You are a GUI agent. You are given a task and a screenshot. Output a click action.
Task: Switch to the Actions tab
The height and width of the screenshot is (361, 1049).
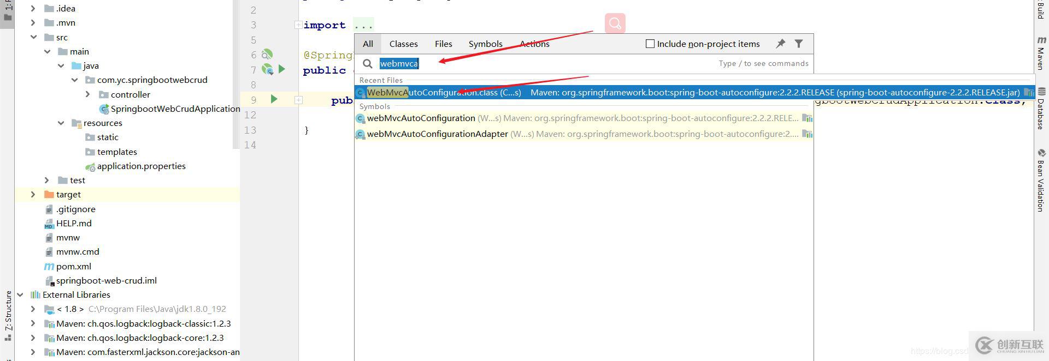tap(534, 44)
